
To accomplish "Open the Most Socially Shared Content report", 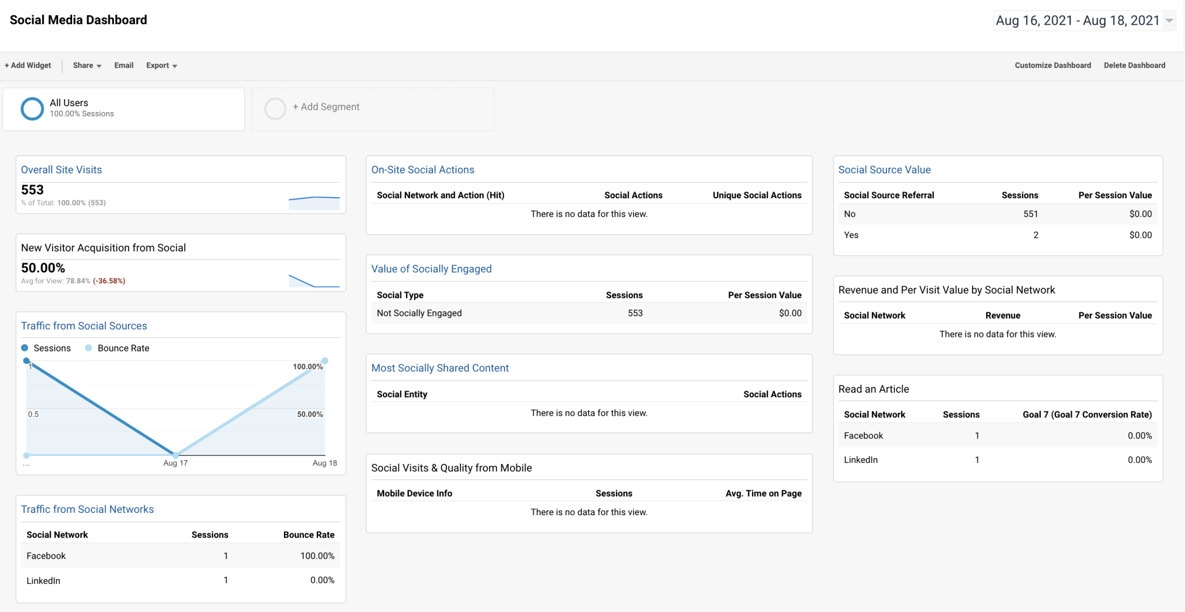I will (440, 368).
